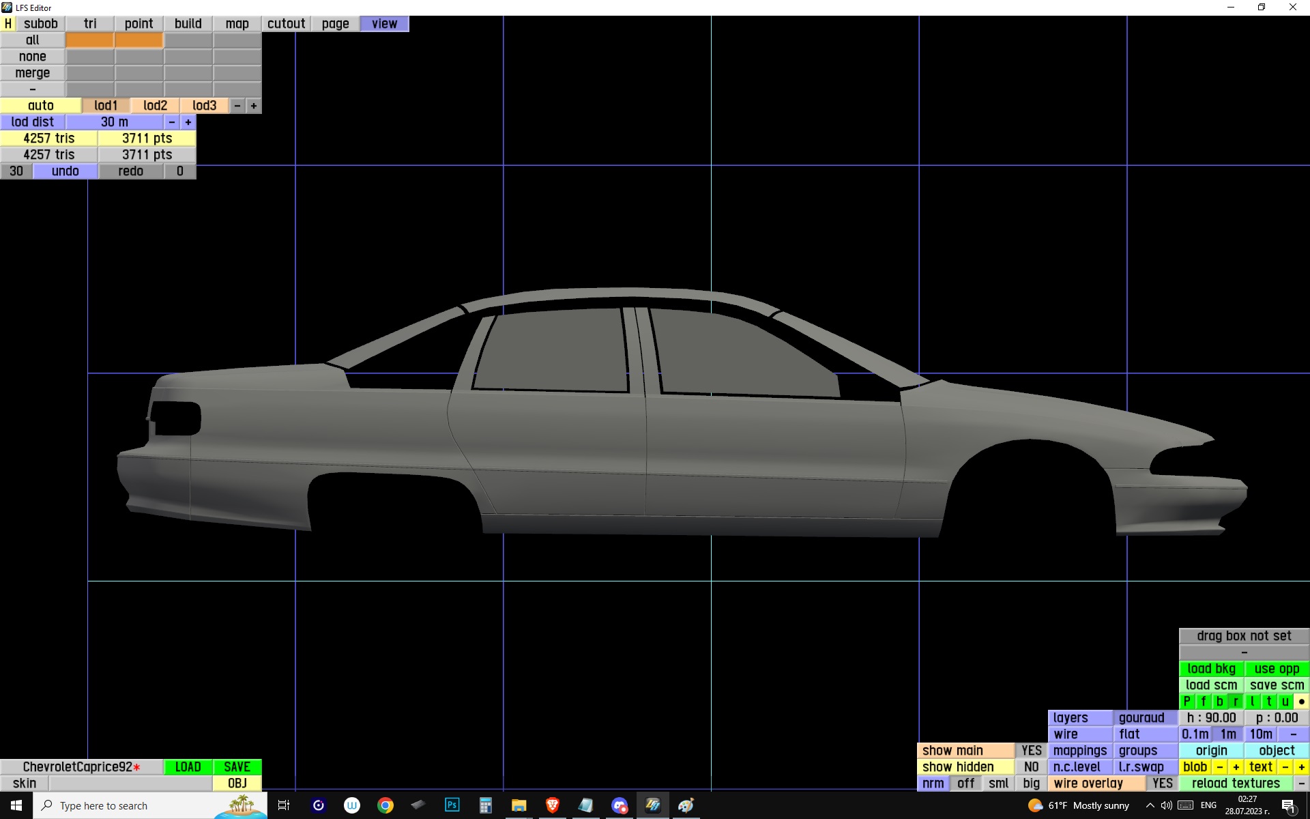
Task: Select the first orange layer swatch
Action: (x=89, y=40)
